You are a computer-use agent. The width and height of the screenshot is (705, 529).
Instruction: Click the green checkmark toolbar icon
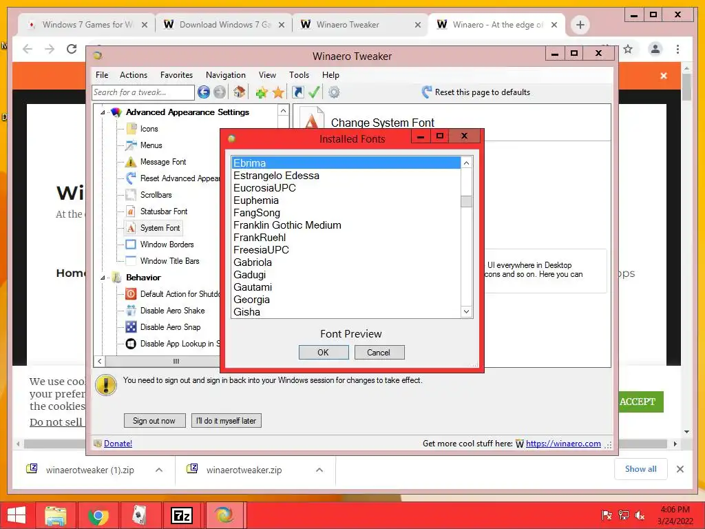pos(314,92)
